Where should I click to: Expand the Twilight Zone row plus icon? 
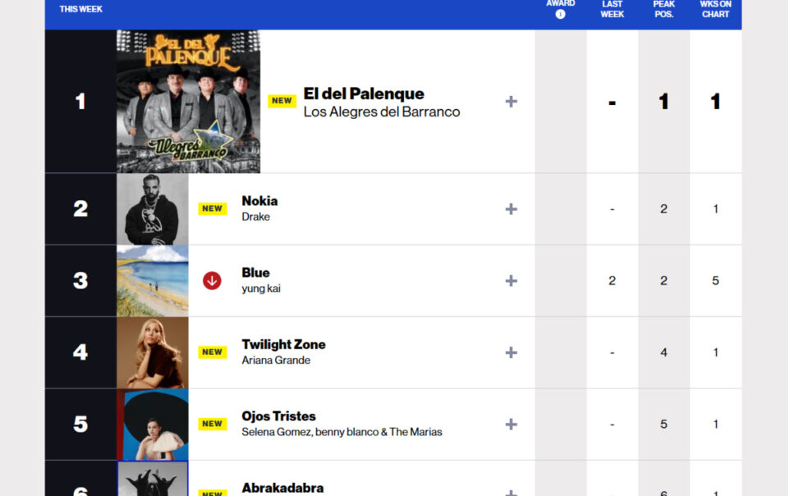[511, 353]
